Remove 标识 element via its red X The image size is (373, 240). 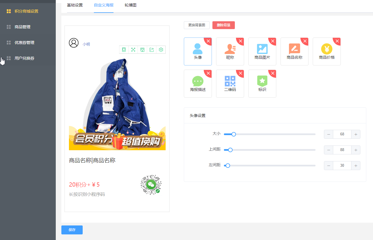(x=273, y=73)
